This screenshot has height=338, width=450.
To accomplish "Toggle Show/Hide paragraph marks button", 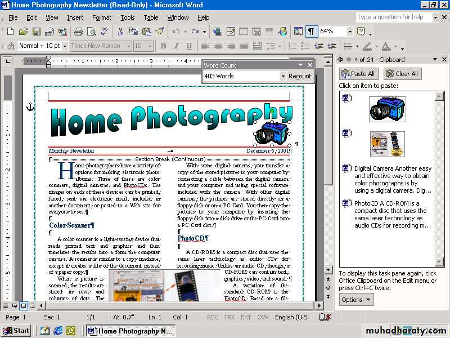I will coord(310,32).
